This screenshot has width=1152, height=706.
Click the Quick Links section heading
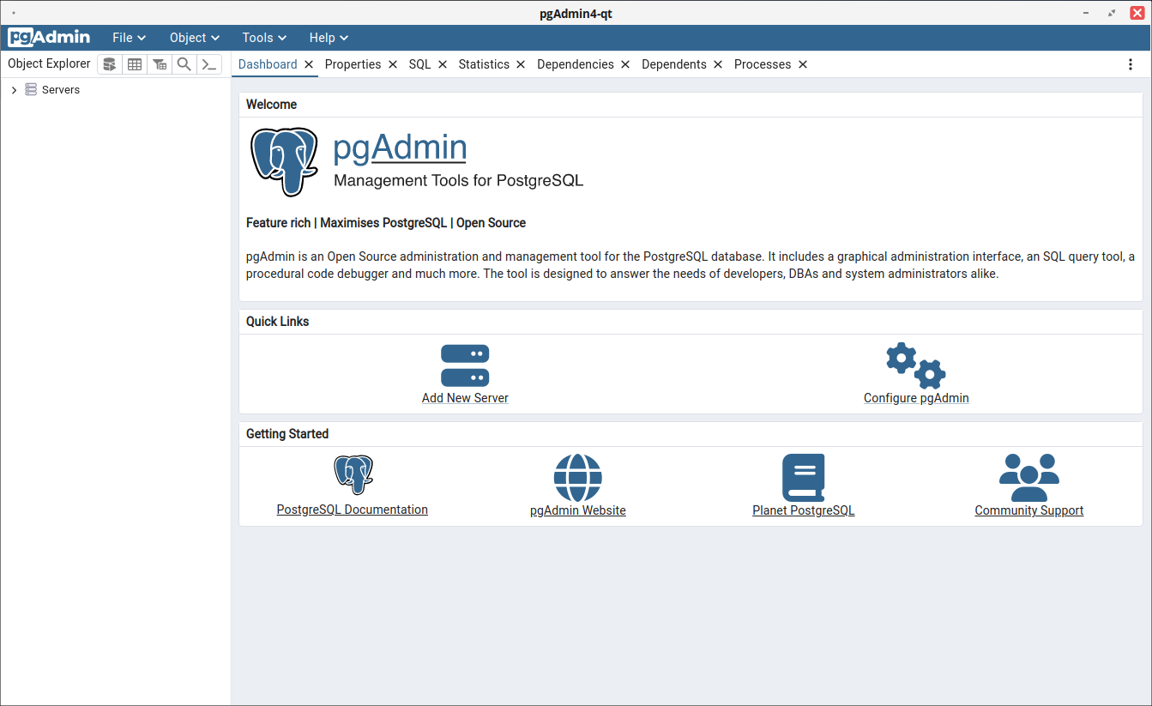coord(278,322)
